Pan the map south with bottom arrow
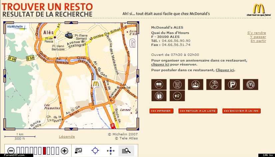 [71, 129]
